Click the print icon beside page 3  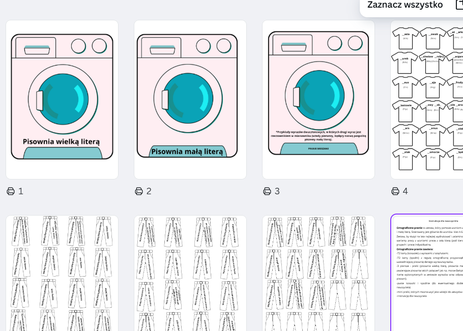267,191
